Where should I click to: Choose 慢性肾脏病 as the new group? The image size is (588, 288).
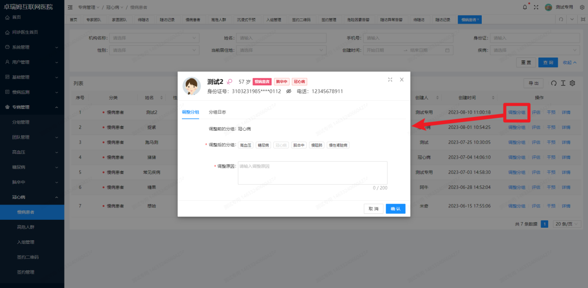pyautogui.click(x=338, y=145)
